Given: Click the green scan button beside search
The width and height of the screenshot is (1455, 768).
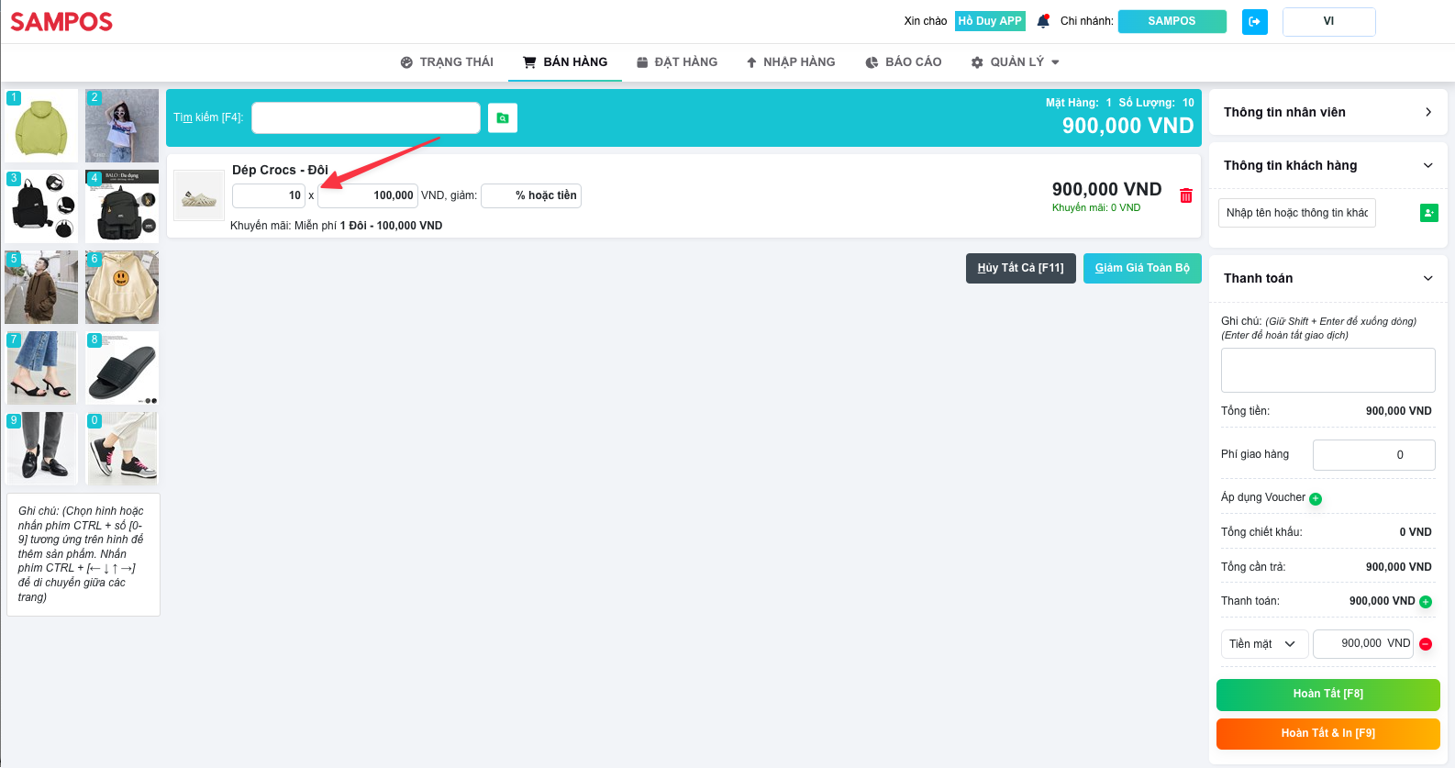Looking at the screenshot, I should (503, 117).
